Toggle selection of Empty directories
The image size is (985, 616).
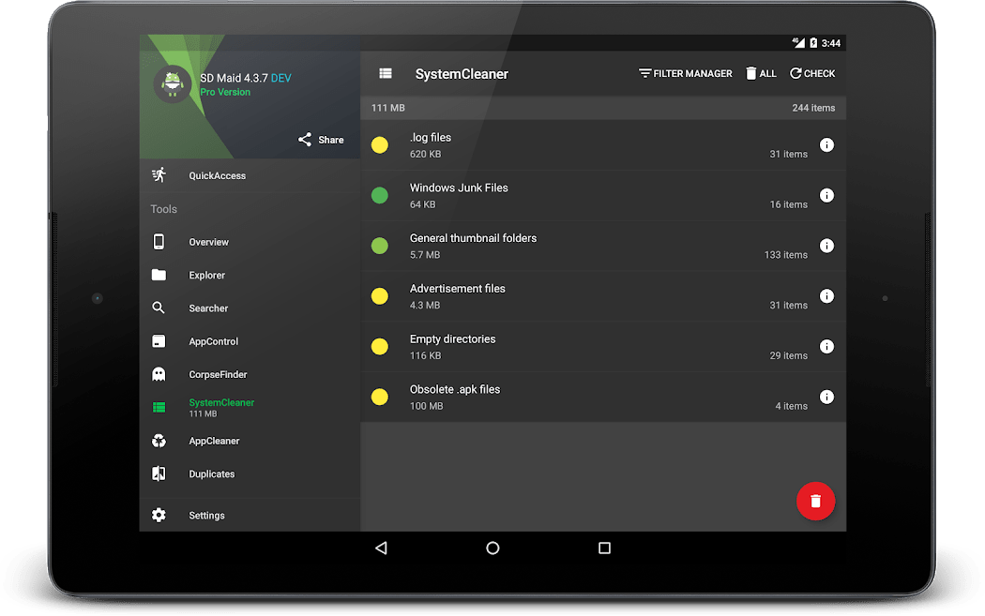[x=380, y=346]
